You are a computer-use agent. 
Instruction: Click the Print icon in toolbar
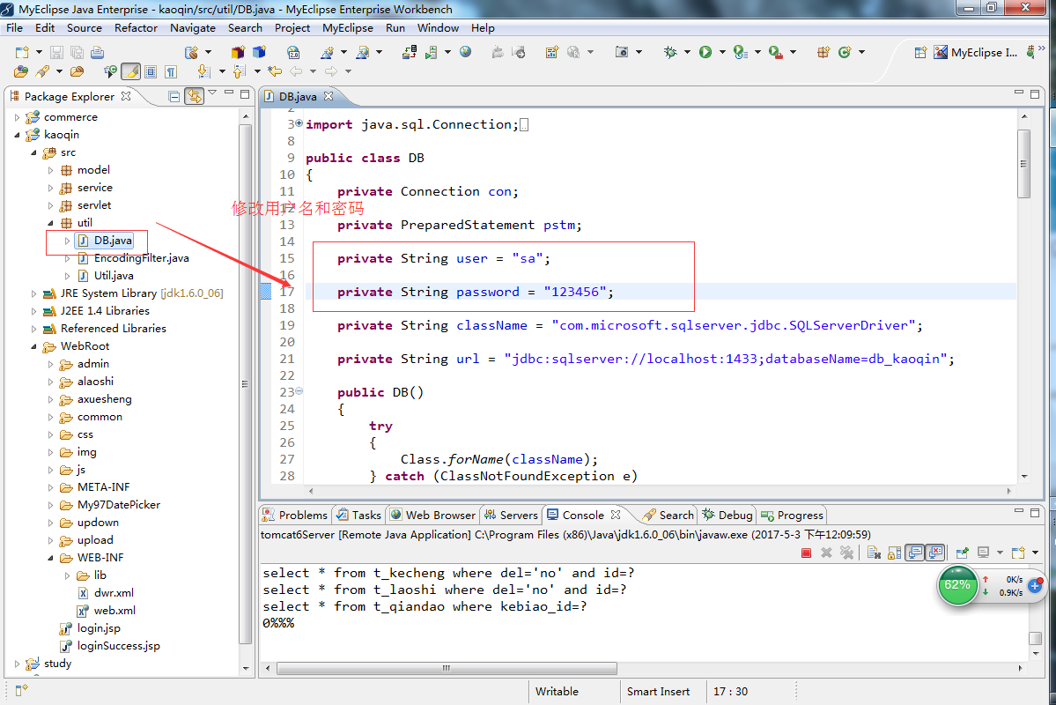[97, 52]
